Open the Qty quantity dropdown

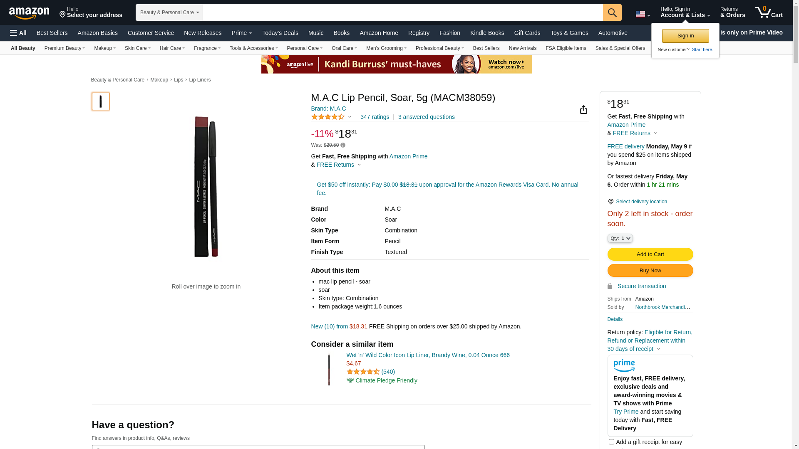point(620,238)
